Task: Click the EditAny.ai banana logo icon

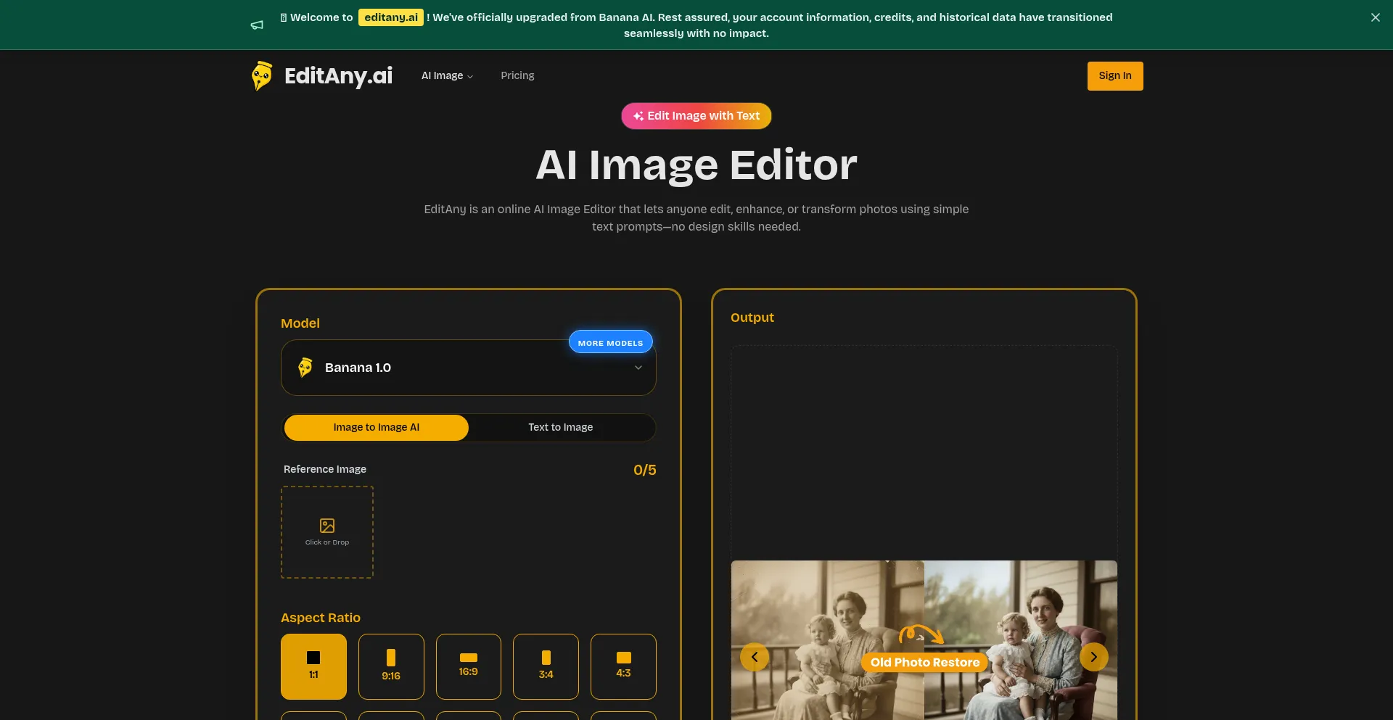Action: (262, 75)
